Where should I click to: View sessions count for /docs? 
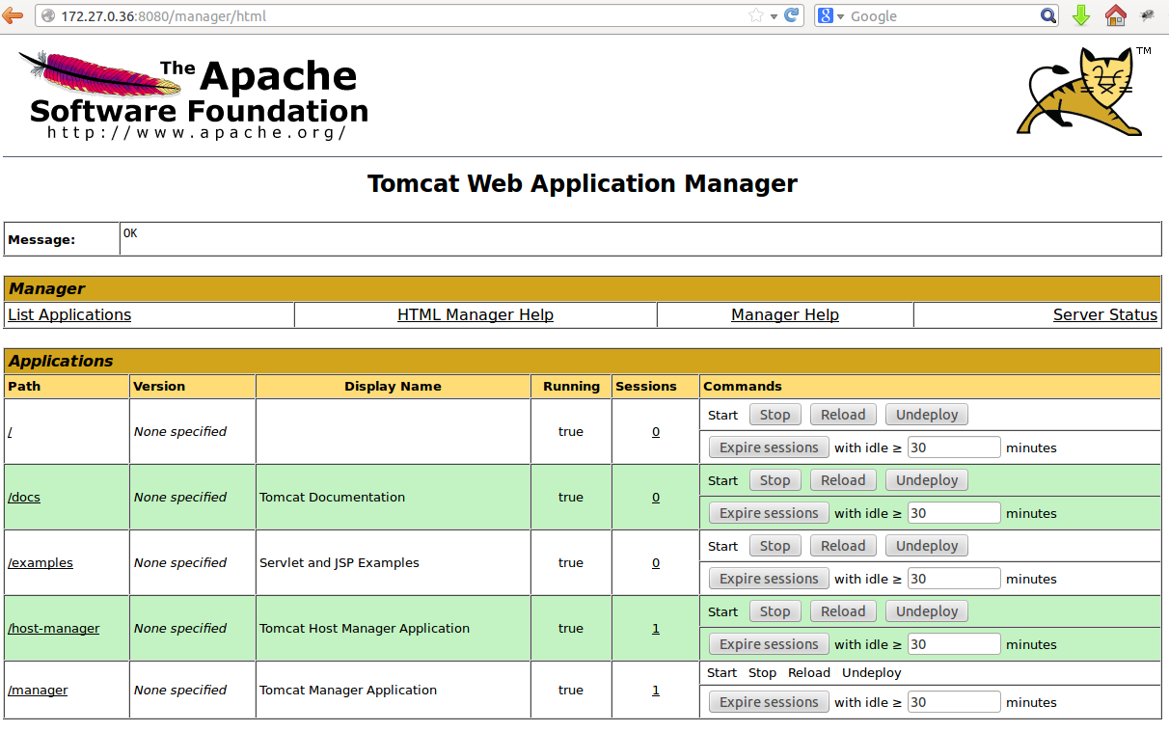click(x=656, y=498)
